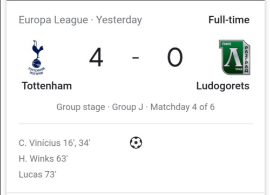This screenshot has width=270, height=195.
Task: Click Ludogorets' score of 0
Action: [175, 57]
